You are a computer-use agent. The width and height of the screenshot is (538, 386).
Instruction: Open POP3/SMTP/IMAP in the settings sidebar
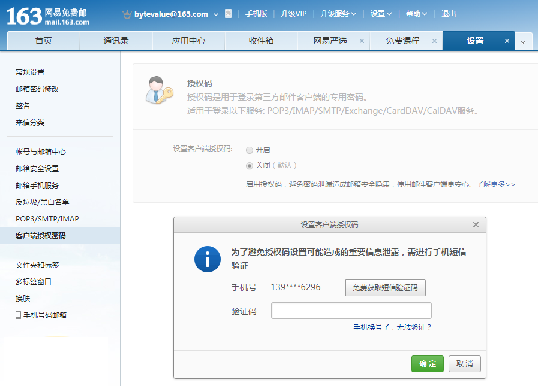pyautogui.click(x=47, y=219)
